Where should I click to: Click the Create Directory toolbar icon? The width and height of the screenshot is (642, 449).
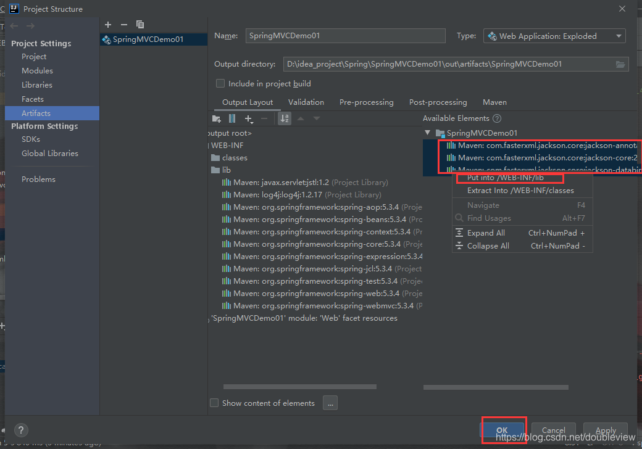click(x=217, y=118)
